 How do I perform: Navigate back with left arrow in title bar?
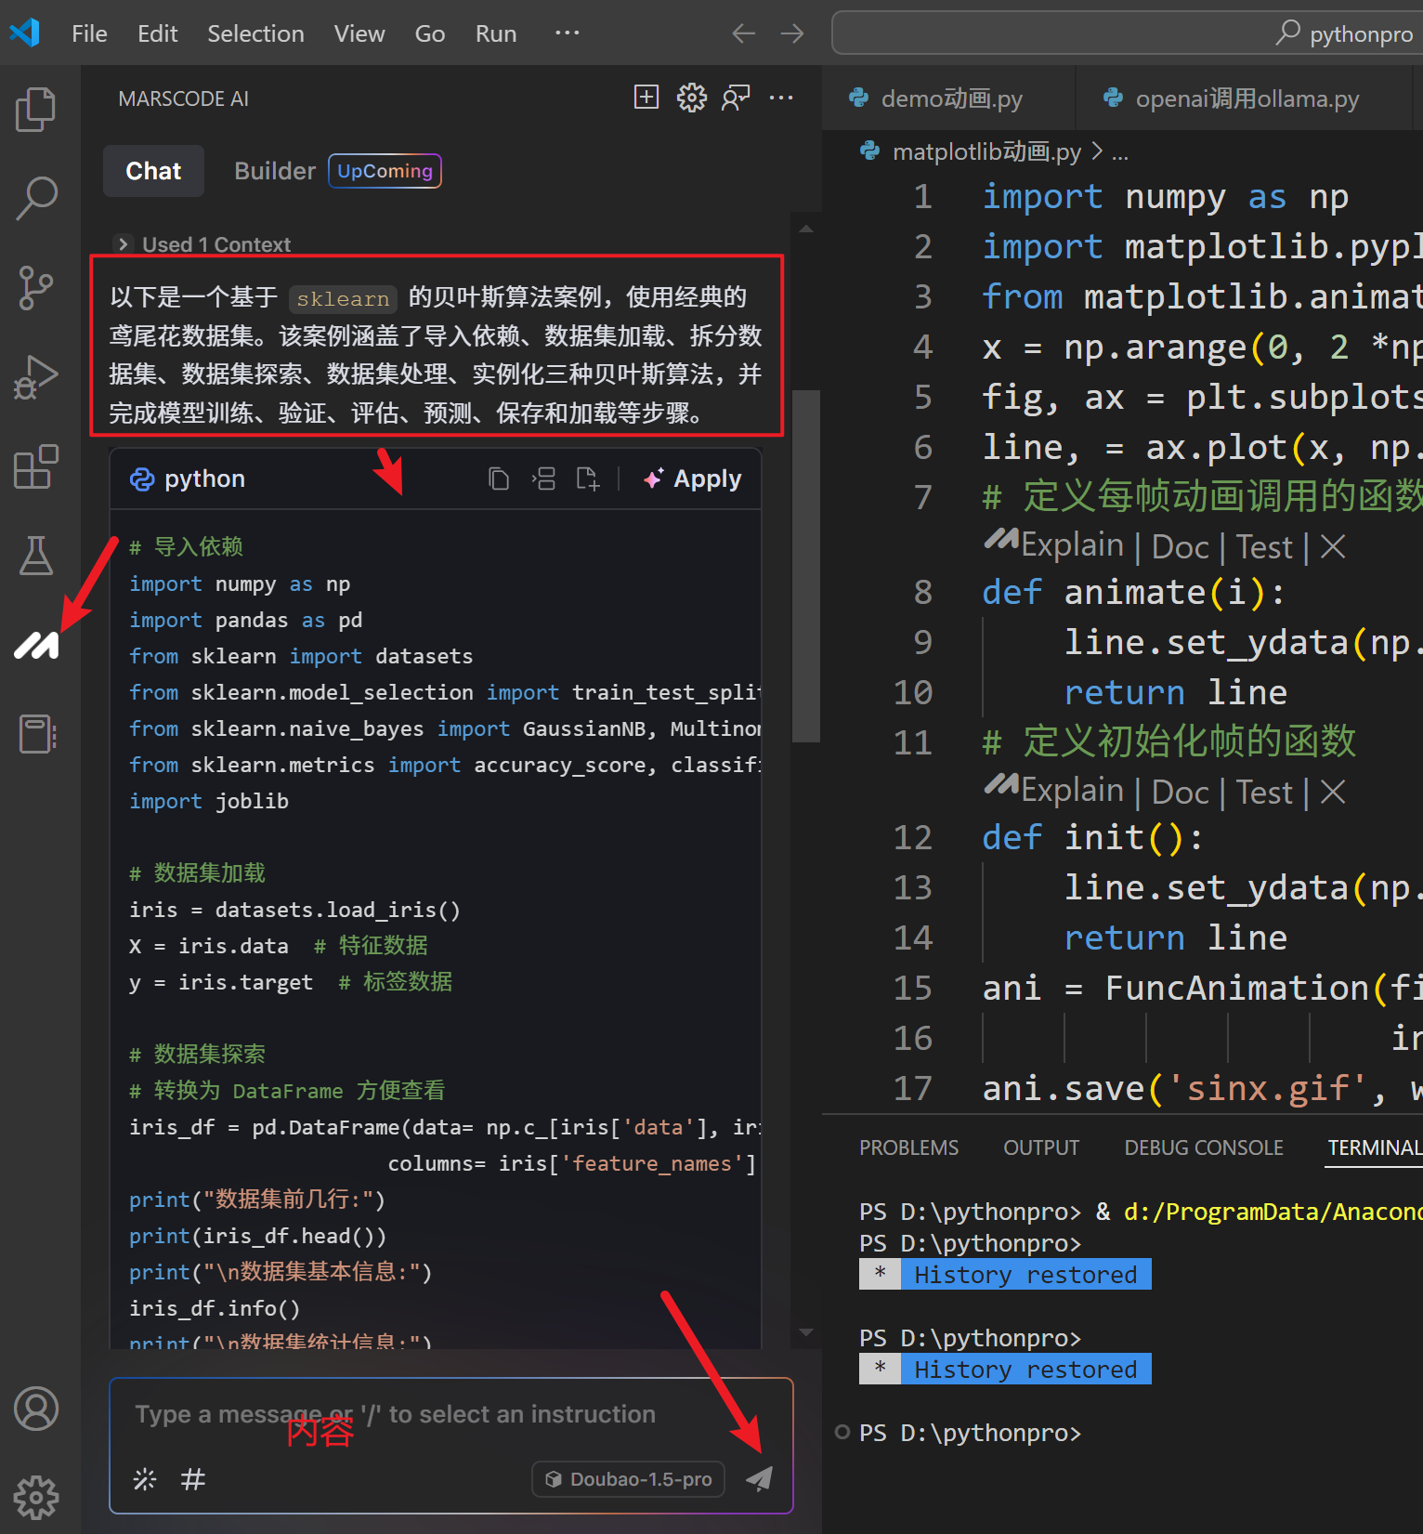pyautogui.click(x=743, y=34)
